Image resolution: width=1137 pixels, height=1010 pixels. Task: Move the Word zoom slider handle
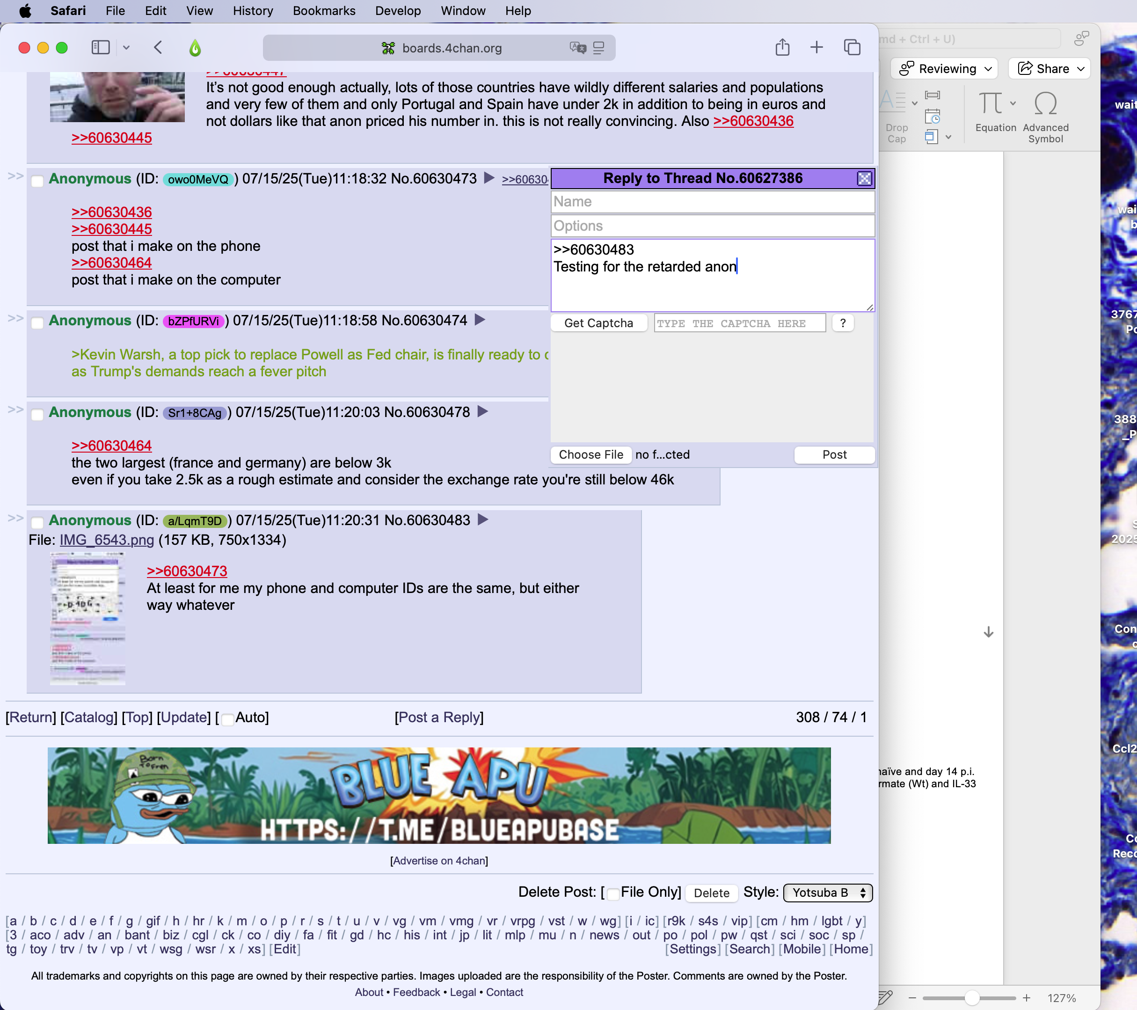[x=972, y=998]
